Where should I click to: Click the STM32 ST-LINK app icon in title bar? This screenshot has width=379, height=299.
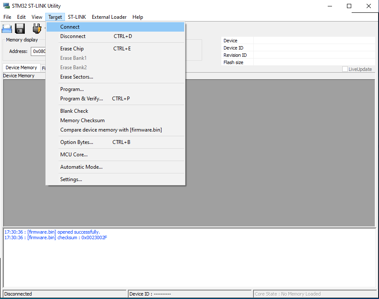(6, 6)
